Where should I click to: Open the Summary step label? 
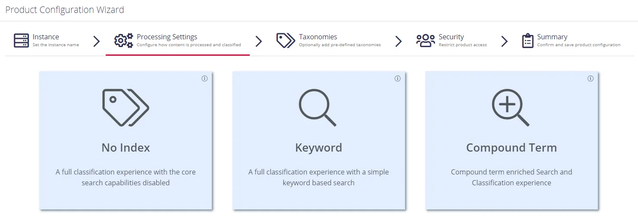click(x=552, y=37)
